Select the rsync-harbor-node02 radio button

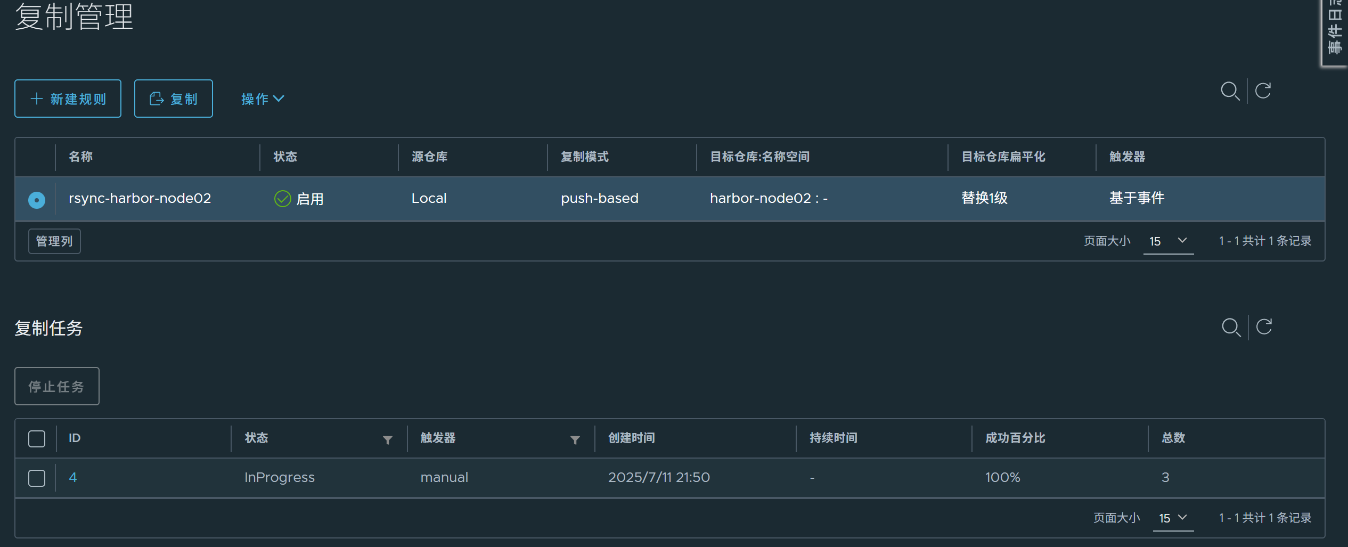37,200
